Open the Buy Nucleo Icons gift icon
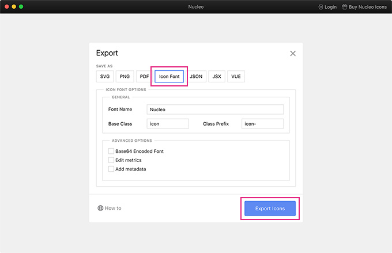The width and height of the screenshot is (392, 253). tap(345, 7)
